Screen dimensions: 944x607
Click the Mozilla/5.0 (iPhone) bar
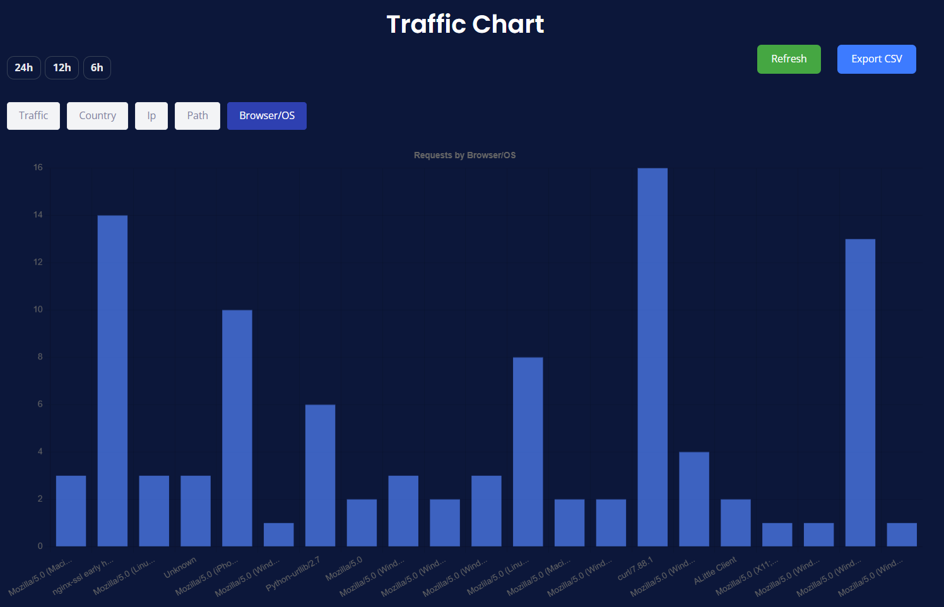[237, 425]
